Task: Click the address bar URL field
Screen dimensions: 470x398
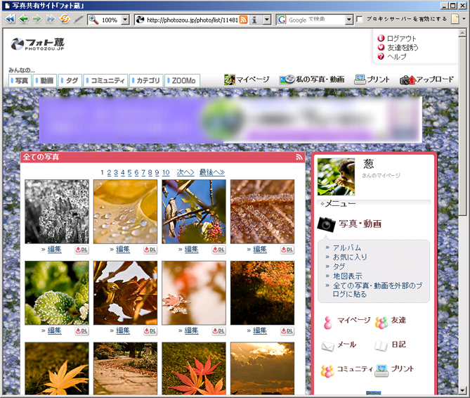Action: point(192,20)
